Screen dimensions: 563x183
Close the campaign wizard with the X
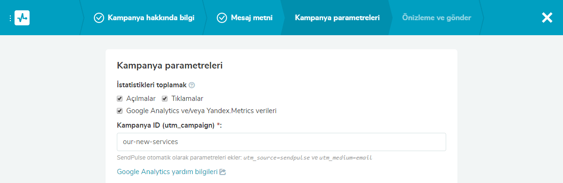(x=547, y=18)
